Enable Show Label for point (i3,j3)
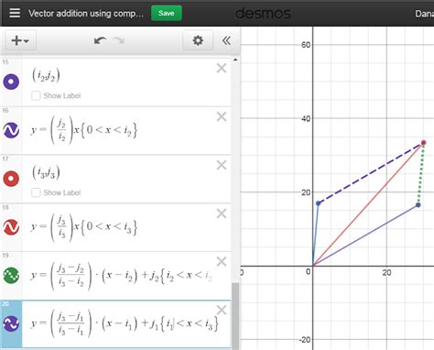 tap(36, 192)
